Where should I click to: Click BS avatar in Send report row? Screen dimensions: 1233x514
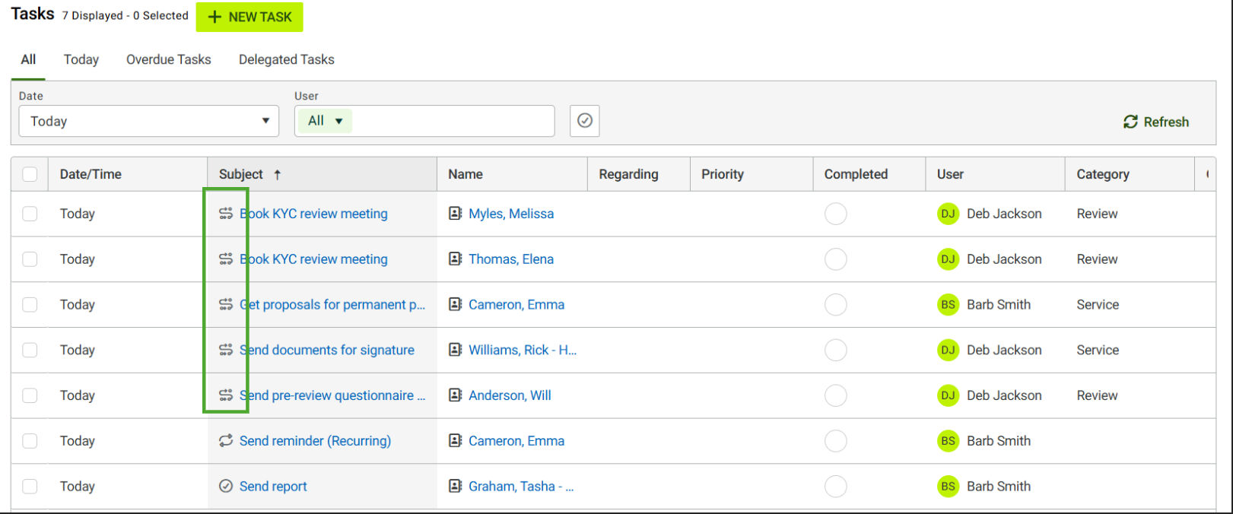click(x=948, y=486)
